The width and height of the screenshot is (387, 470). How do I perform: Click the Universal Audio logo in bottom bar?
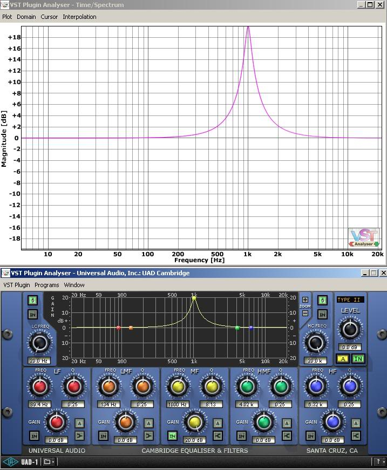point(10,461)
